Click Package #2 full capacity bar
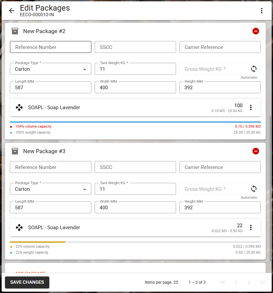The height and width of the screenshot is (293, 273). click(x=135, y=122)
